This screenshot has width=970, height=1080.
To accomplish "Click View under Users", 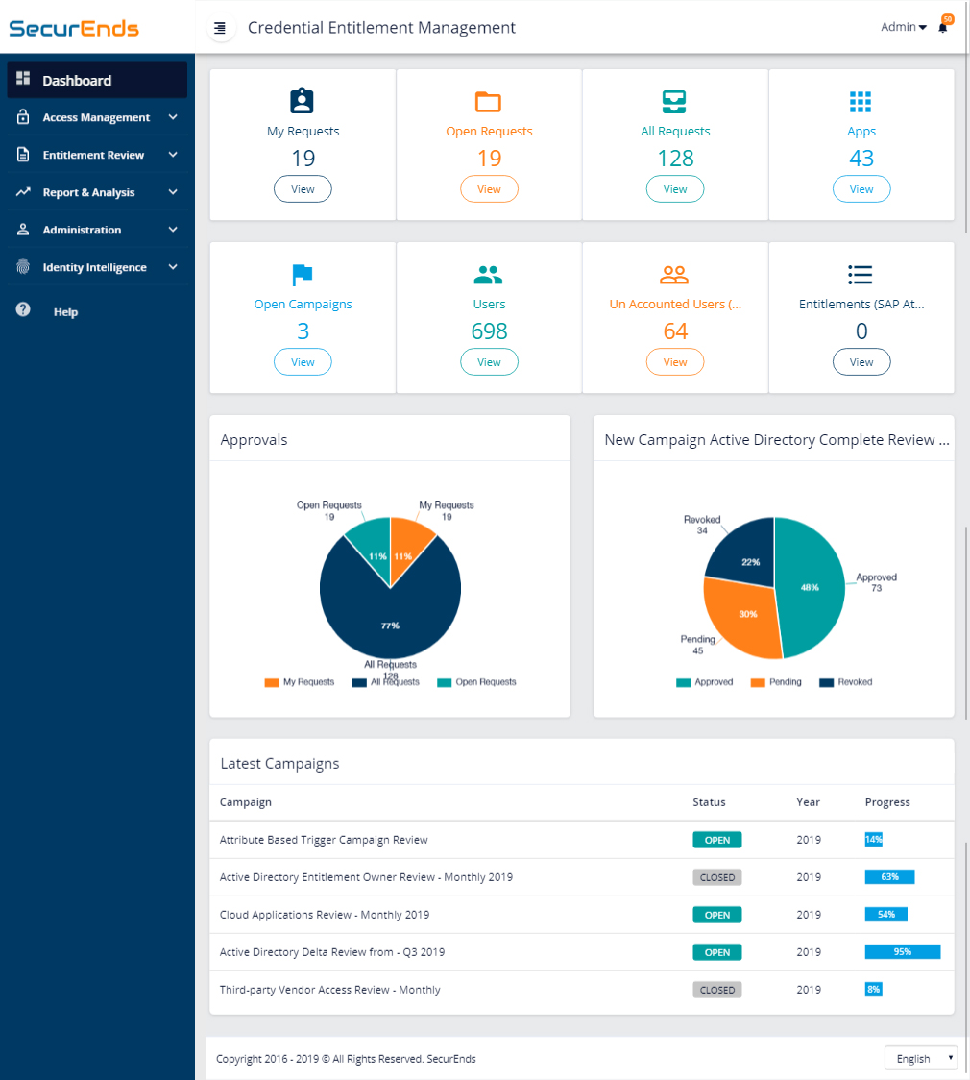I will click(489, 361).
